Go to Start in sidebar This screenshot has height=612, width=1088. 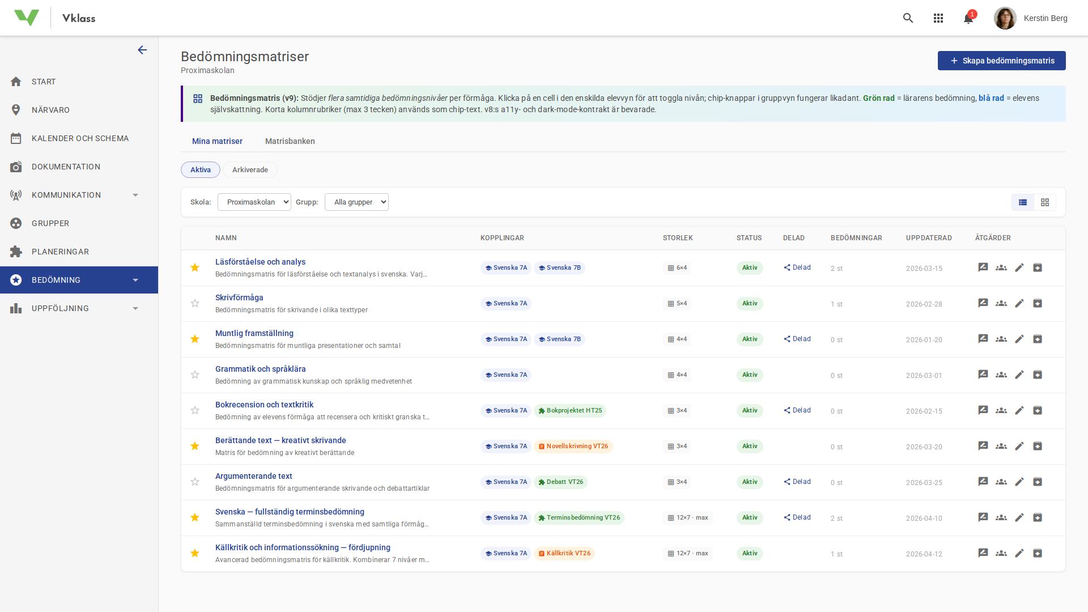tap(79, 82)
